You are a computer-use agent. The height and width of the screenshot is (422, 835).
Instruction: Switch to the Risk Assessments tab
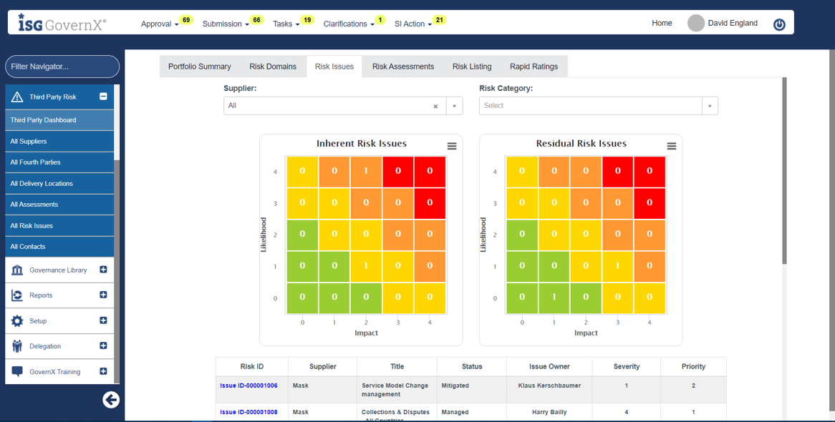click(x=402, y=67)
